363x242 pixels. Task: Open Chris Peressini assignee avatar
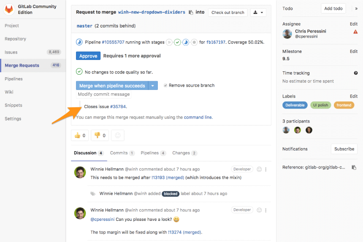tap(287, 34)
